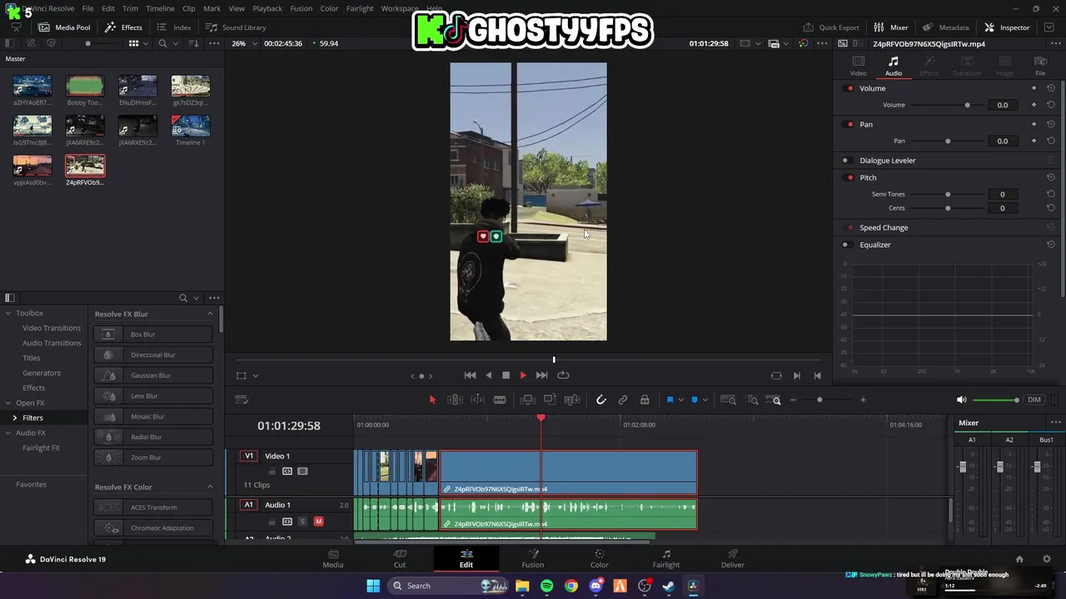Collapse the Resolve FX Blur category
1066x599 pixels.
pos(210,314)
